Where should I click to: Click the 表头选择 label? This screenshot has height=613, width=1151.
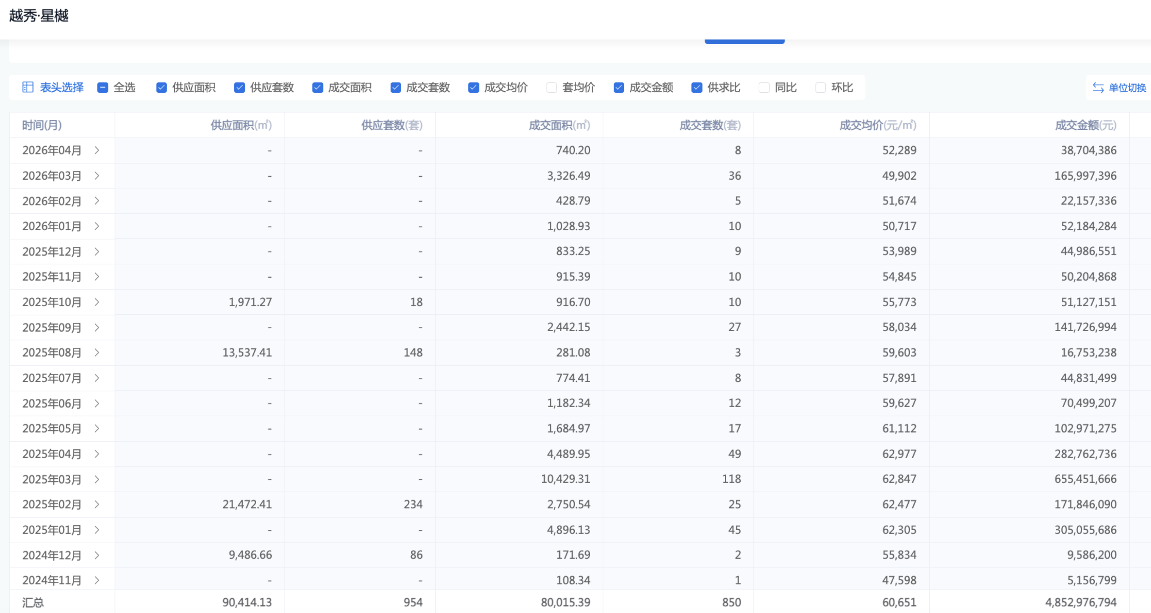point(62,87)
